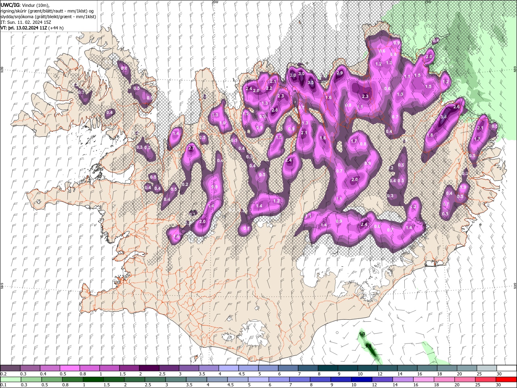Image resolution: width=517 pixels, height=388 pixels.
Task: Click the 2.9 snowfall value on the map
Action: [340, 73]
